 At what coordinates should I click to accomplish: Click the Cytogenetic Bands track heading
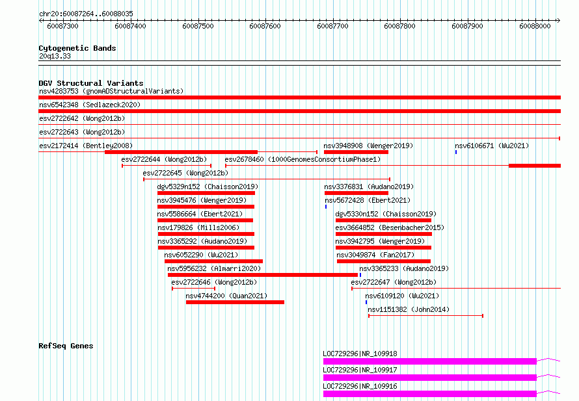click(x=77, y=48)
